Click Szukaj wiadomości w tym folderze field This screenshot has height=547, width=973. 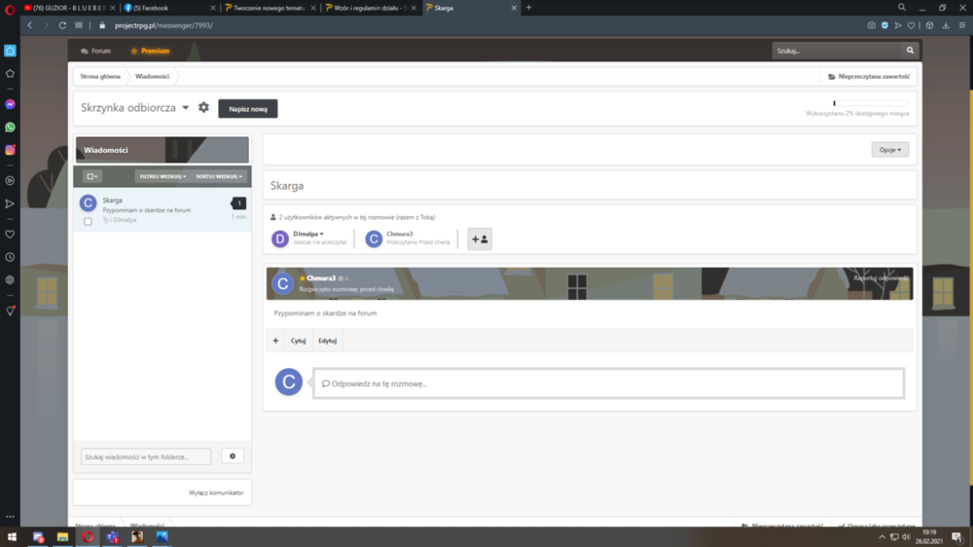[x=146, y=457]
